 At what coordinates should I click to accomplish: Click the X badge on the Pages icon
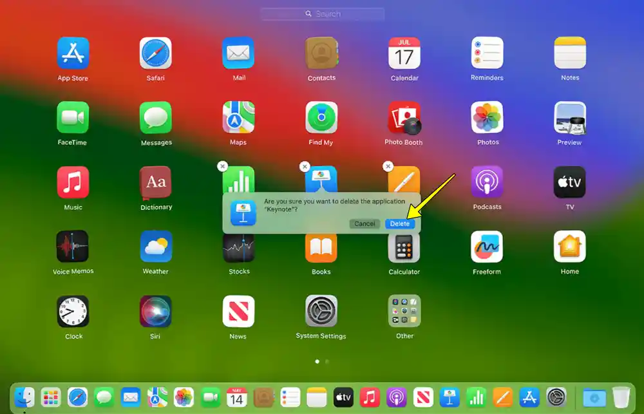point(388,166)
